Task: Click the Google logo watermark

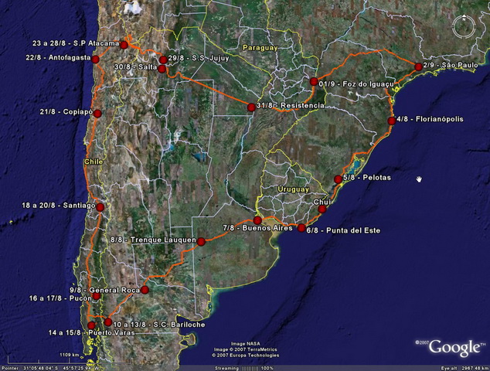Action: tap(454, 346)
